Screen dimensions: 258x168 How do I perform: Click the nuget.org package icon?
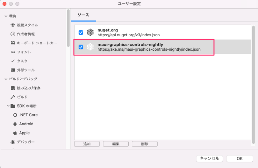90,32
